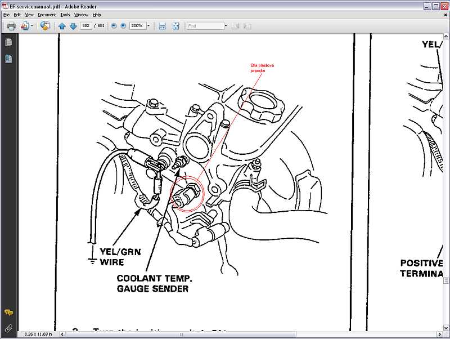Click the collaborate/share review toolbar icon
Screen dimensions: 450x339
pos(46,26)
